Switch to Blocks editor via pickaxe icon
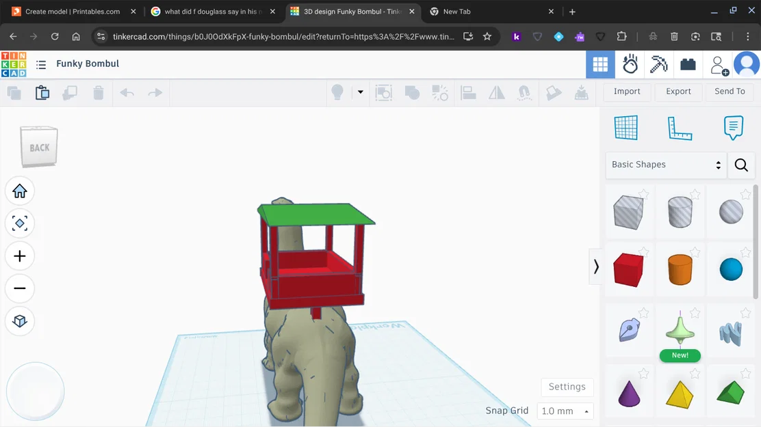The height and width of the screenshot is (427, 761). tap(658, 64)
